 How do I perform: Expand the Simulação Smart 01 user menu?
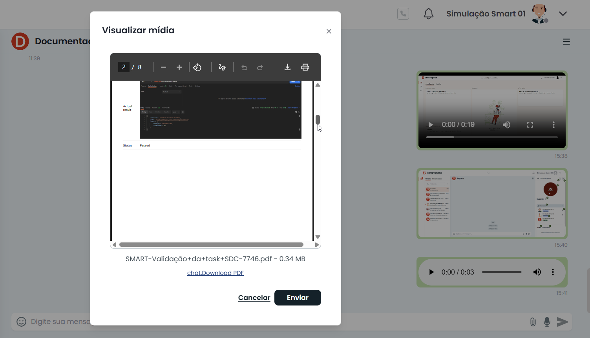pos(563,14)
